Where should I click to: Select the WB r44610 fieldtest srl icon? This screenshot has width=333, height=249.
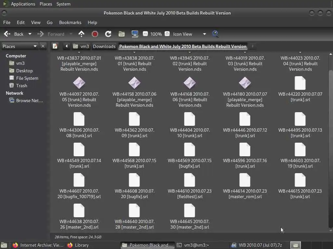tap(190, 180)
